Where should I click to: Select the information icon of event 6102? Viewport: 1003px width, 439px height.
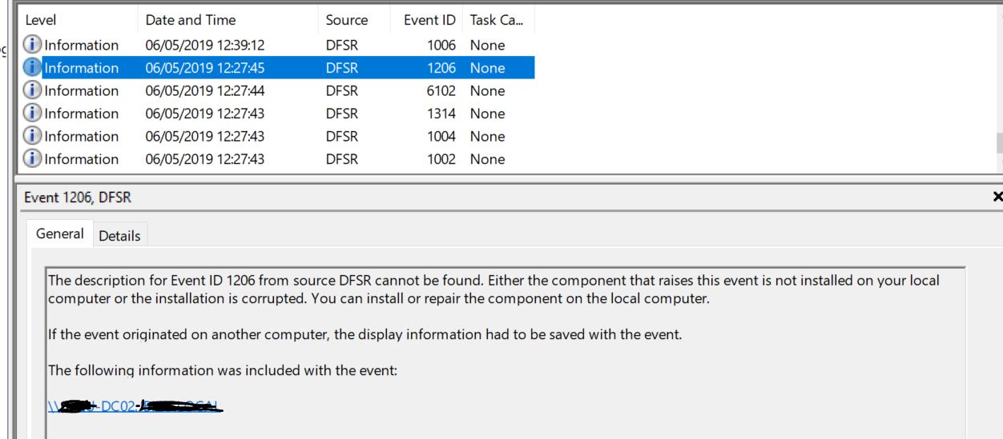tap(34, 91)
